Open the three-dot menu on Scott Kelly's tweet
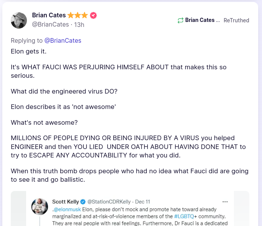The image size is (262, 226). tap(225, 201)
